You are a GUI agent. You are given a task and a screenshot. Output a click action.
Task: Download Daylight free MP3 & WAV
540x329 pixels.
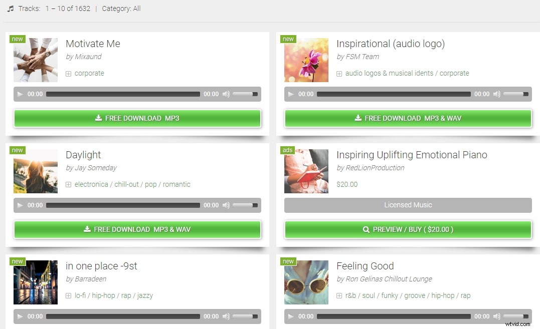point(137,229)
